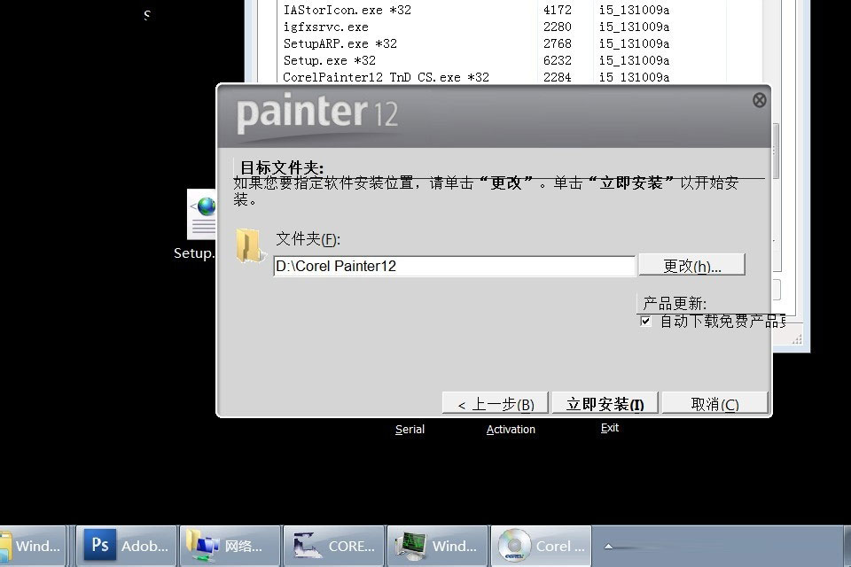The width and height of the screenshot is (851, 567).
Task: Switch to the Windows Explorer folder taskbar button
Action: coord(32,546)
